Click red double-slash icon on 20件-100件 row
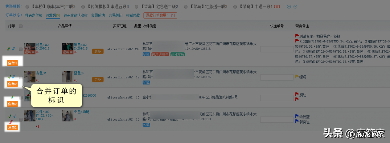The height and width of the screenshot is (143, 390). 11,121
